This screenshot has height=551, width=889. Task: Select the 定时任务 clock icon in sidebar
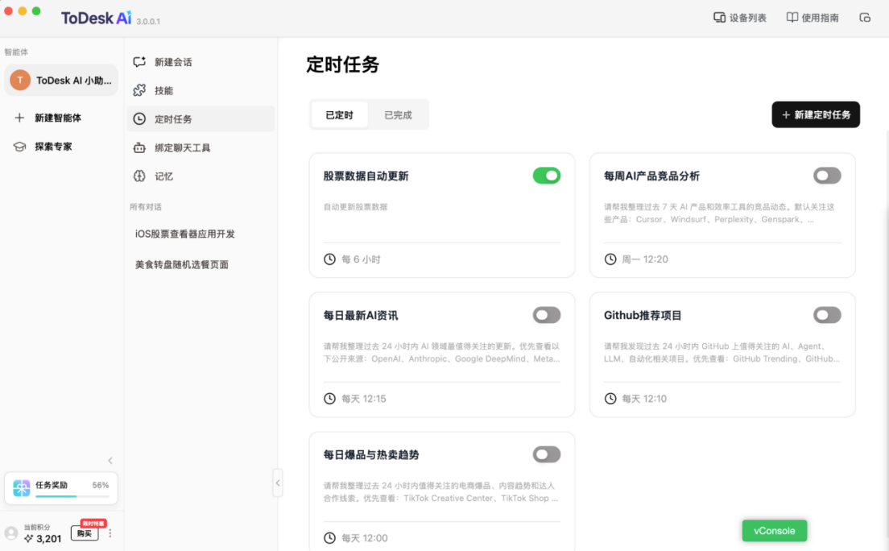click(139, 118)
